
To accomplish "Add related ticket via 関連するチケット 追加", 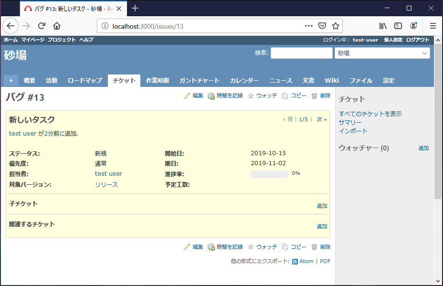I will [x=322, y=226].
